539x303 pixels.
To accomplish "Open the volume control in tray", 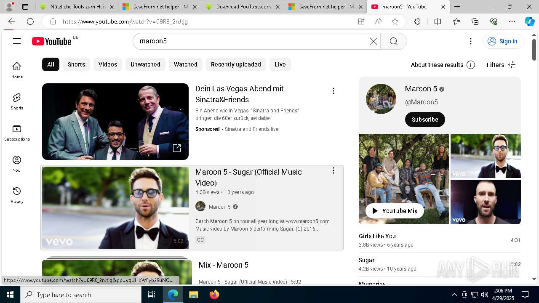I will (x=485, y=295).
